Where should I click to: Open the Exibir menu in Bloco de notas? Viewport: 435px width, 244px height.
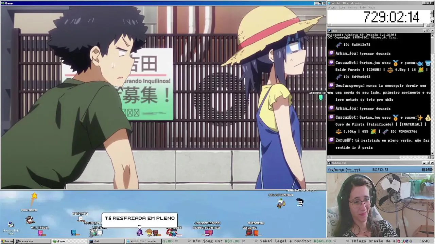363,7
